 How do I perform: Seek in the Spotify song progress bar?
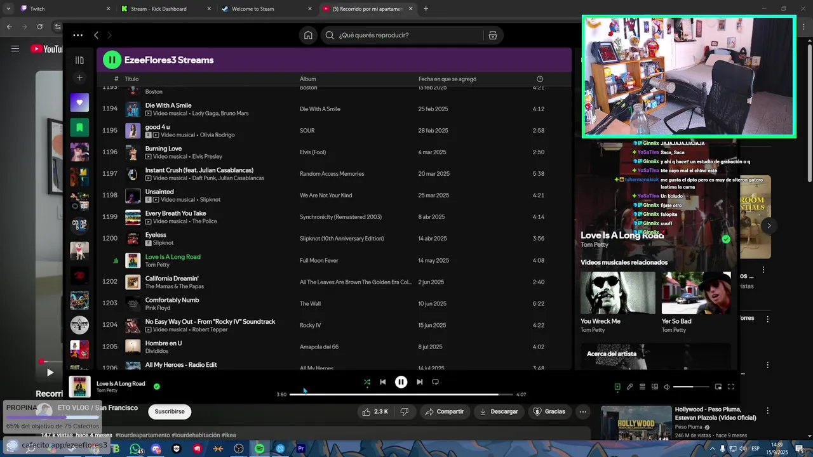click(x=401, y=394)
